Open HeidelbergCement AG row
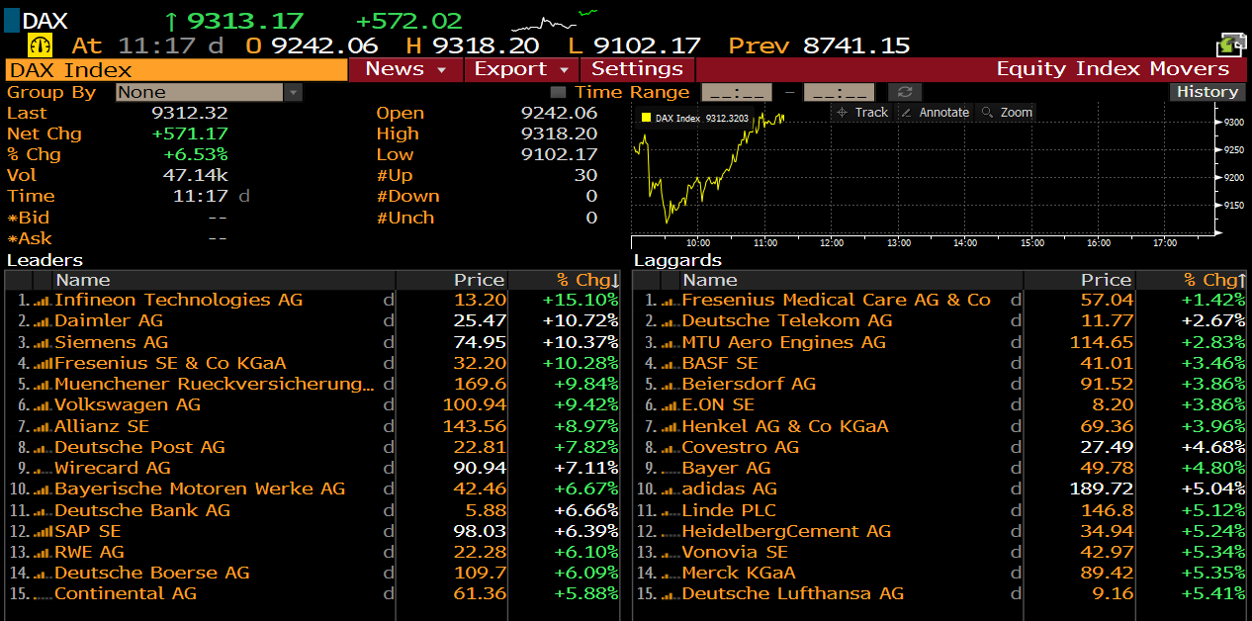The image size is (1252, 621). (939, 531)
